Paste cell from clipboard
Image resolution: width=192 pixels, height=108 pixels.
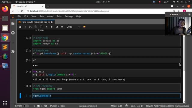click(41, 27)
